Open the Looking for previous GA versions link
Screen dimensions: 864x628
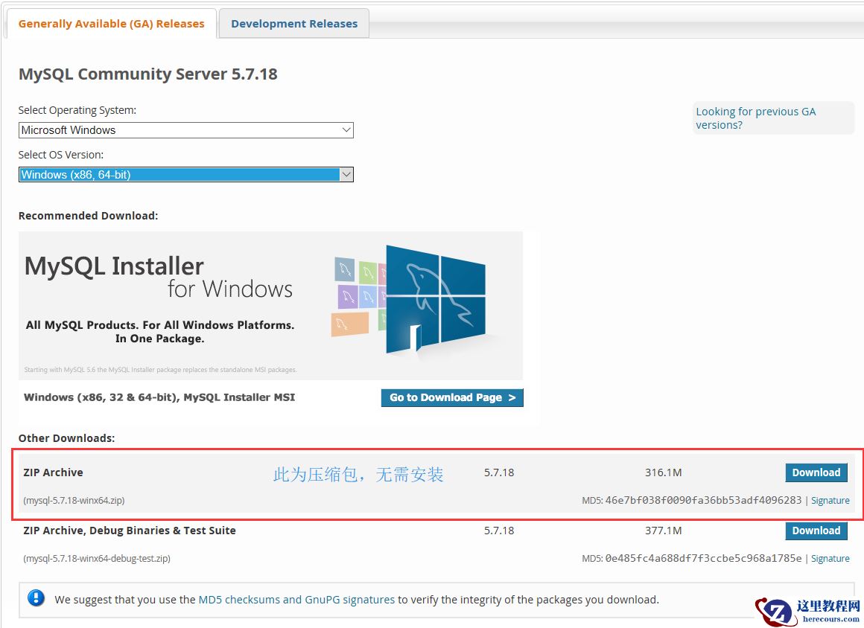pyautogui.click(x=755, y=118)
